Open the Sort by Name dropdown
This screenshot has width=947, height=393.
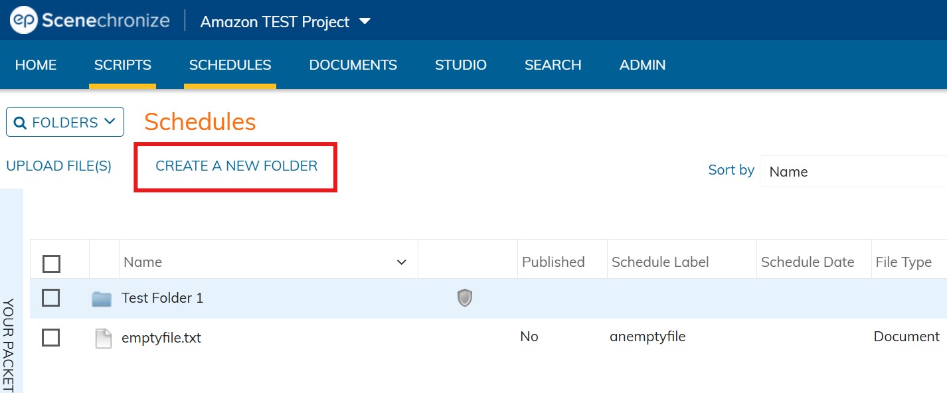(853, 171)
